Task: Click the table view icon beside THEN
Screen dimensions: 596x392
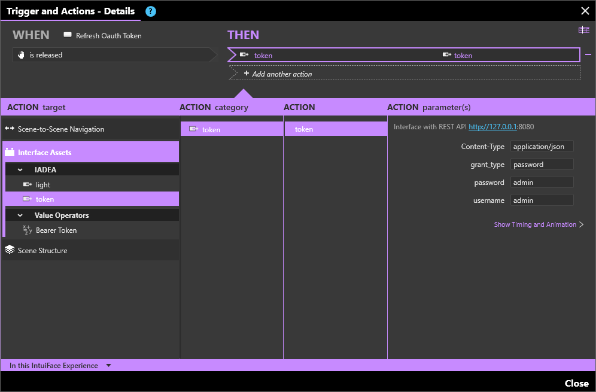Action: click(584, 30)
